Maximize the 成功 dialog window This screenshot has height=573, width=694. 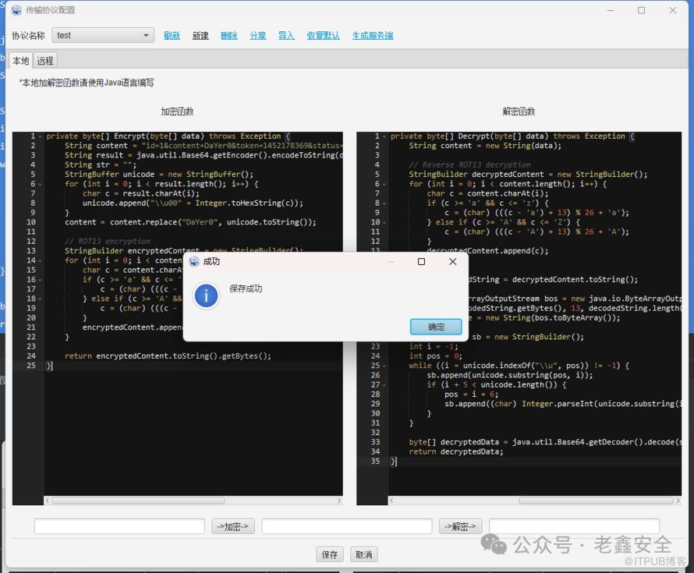[421, 262]
